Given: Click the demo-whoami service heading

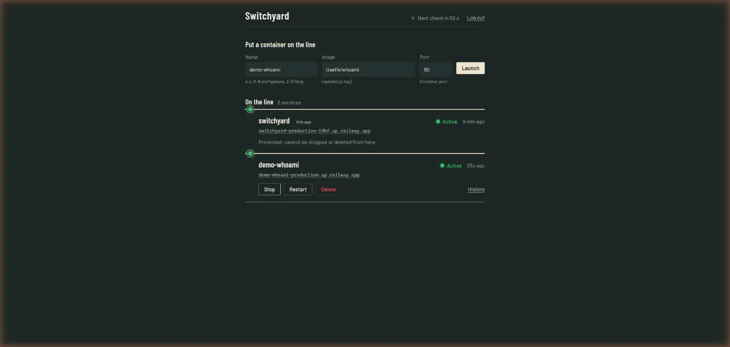Looking at the screenshot, I should pos(279,165).
